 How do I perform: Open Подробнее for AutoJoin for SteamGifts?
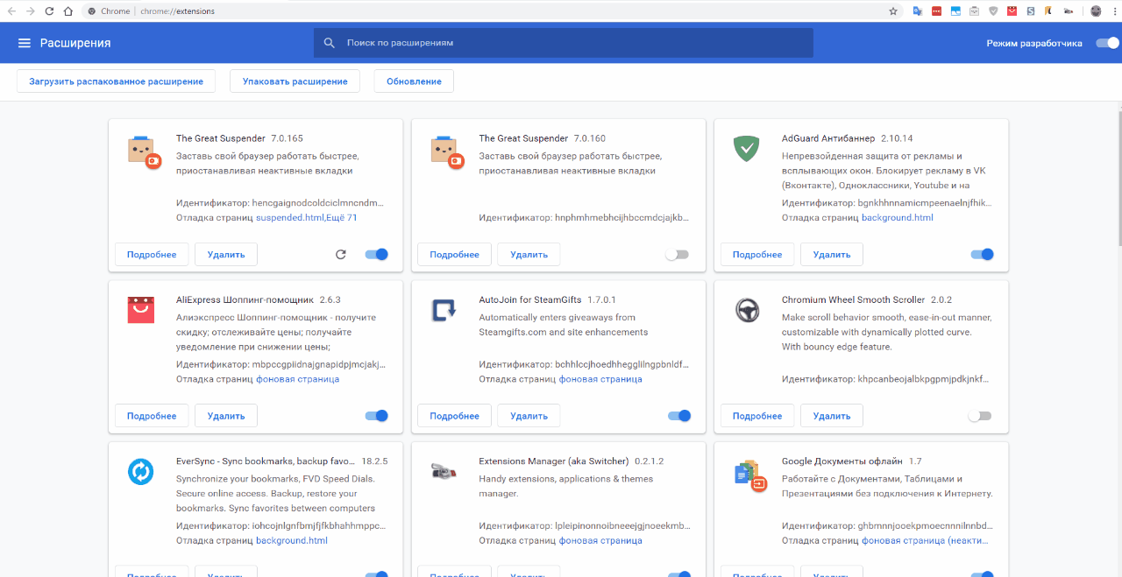(x=454, y=416)
